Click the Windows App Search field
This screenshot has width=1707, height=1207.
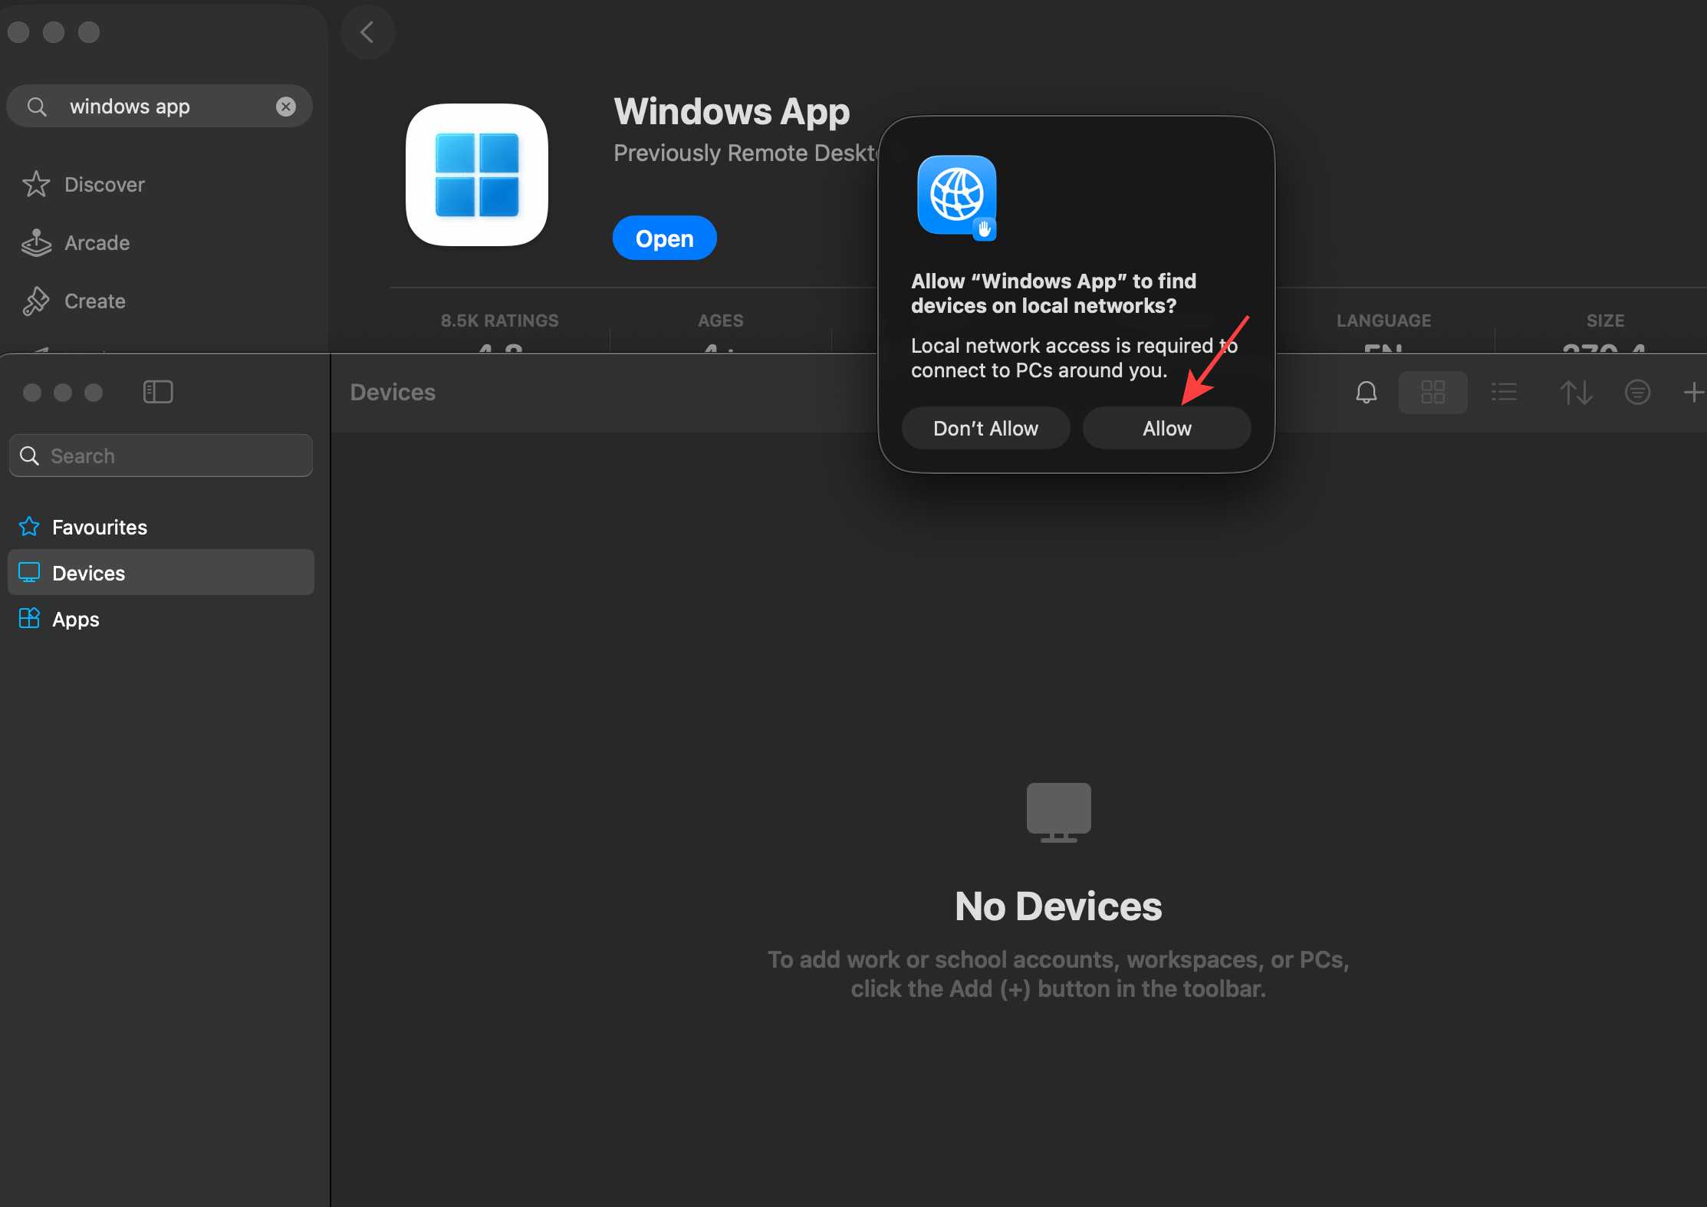pos(161,456)
